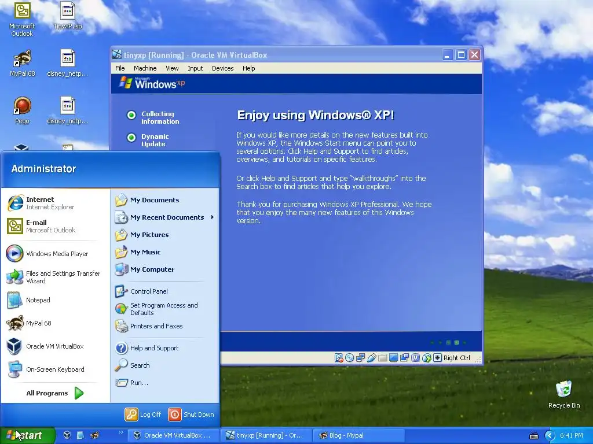Show hidden system tray icons
Screen dimensions: 593x444
(550, 436)
